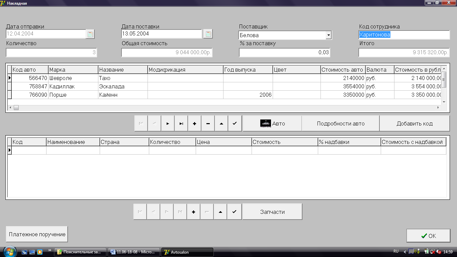
Task: Go to next record in spare parts navigator
Action: [167, 211]
